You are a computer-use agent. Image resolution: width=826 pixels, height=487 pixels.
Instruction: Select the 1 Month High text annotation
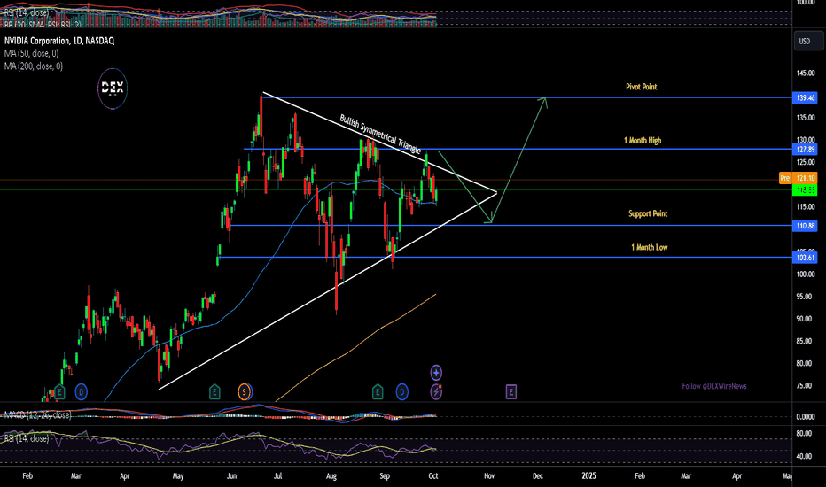[x=643, y=140]
